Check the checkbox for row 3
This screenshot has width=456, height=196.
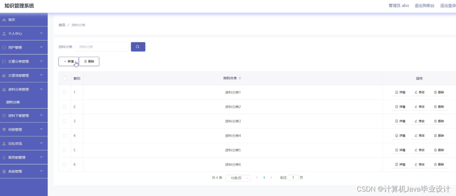click(65, 121)
